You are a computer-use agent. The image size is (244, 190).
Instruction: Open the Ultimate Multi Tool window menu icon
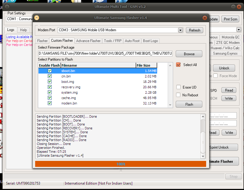7,7
